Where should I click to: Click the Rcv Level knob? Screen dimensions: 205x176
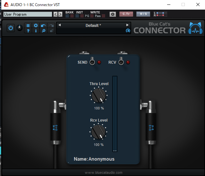tap(98, 132)
